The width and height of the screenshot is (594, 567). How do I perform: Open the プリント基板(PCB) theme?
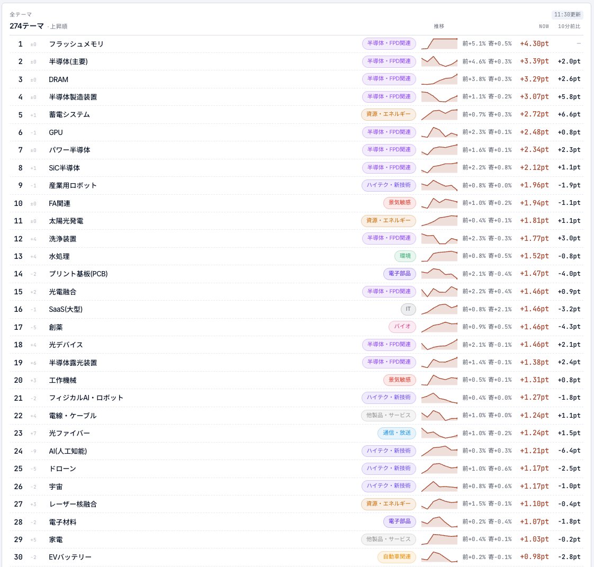(x=78, y=274)
